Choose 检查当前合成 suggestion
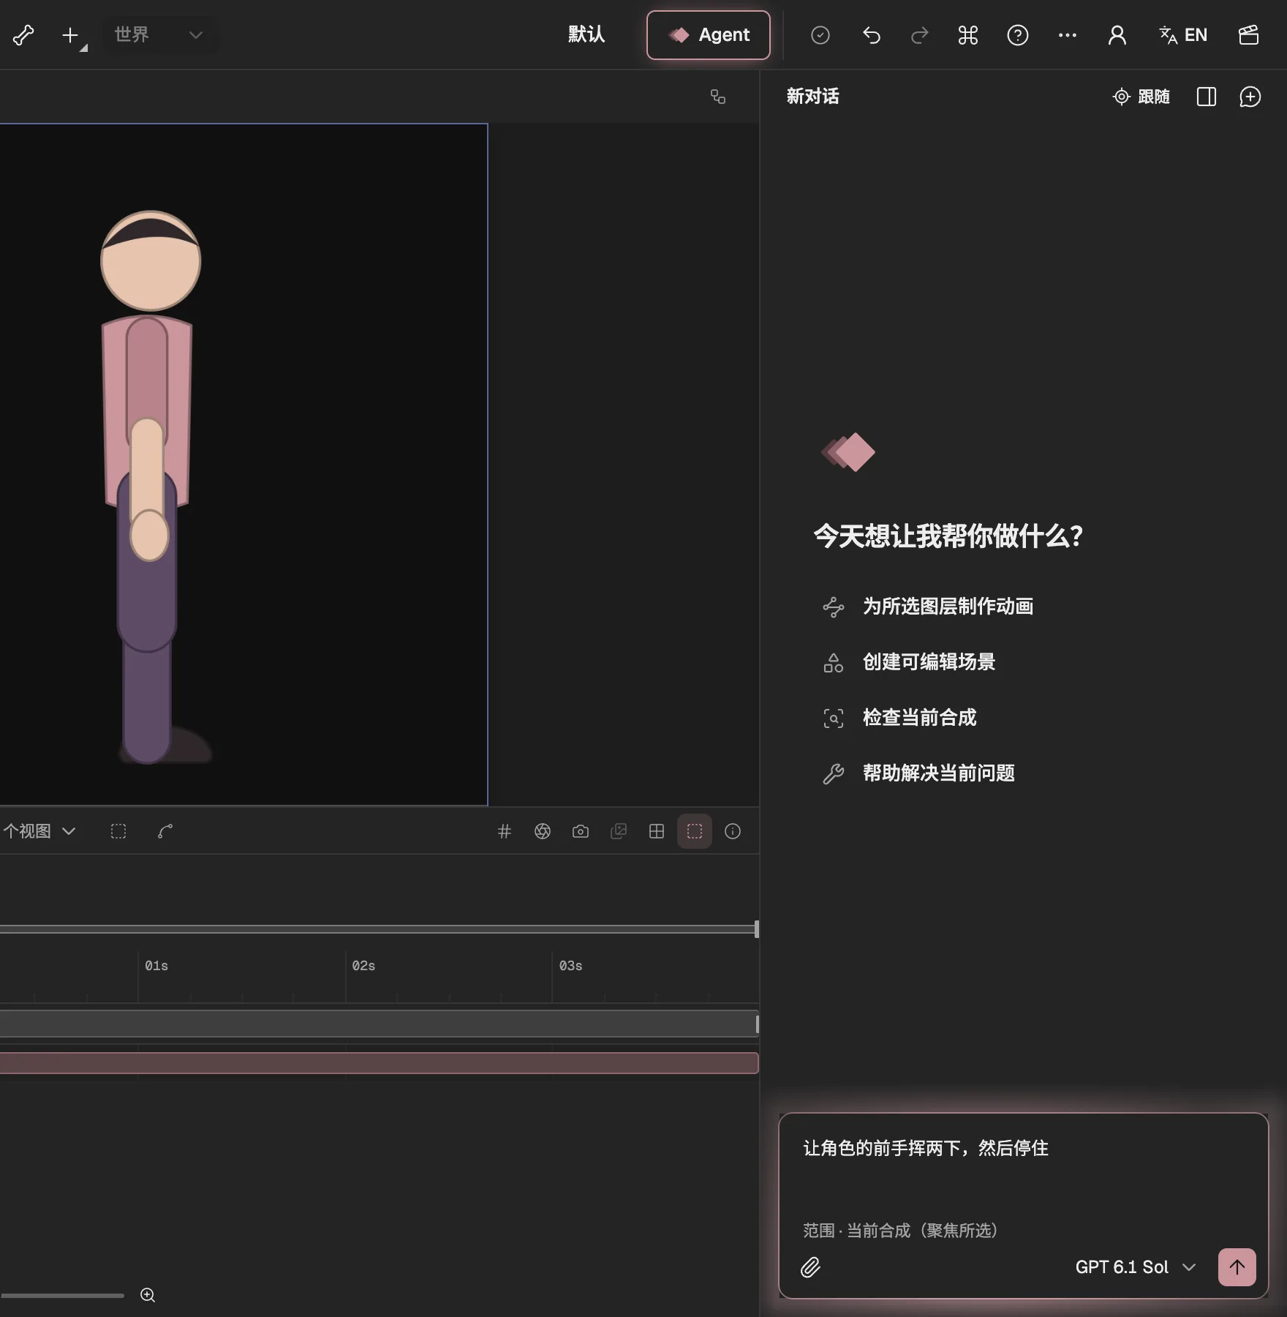The width and height of the screenshot is (1287, 1317). [899, 718]
